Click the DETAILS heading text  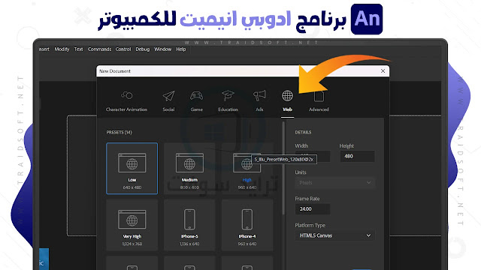point(303,132)
